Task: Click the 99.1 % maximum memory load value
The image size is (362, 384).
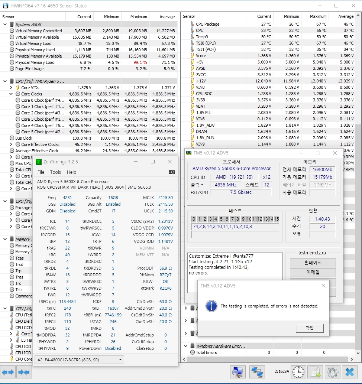Action: [x=140, y=62]
